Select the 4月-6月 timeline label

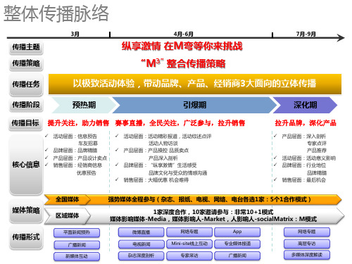[x=184, y=34]
